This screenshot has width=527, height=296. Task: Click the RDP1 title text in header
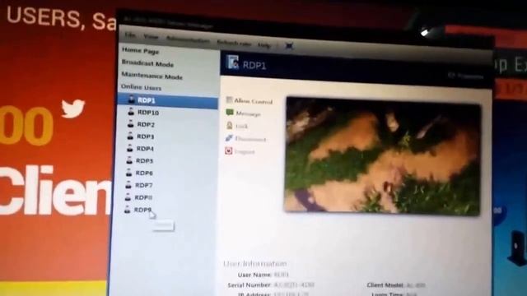tap(254, 66)
